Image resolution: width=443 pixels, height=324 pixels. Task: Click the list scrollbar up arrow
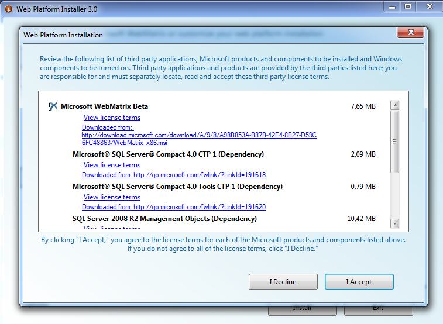tap(394, 105)
